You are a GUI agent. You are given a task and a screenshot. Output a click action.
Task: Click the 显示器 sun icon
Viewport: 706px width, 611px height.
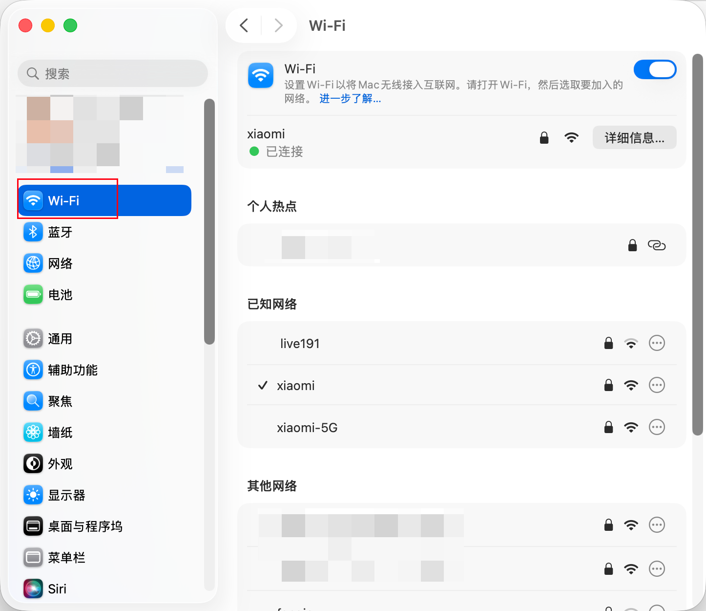33,495
